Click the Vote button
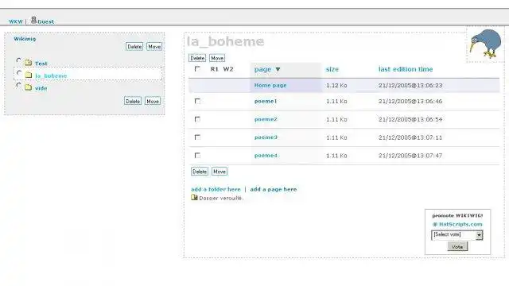 [x=457, y=247]
